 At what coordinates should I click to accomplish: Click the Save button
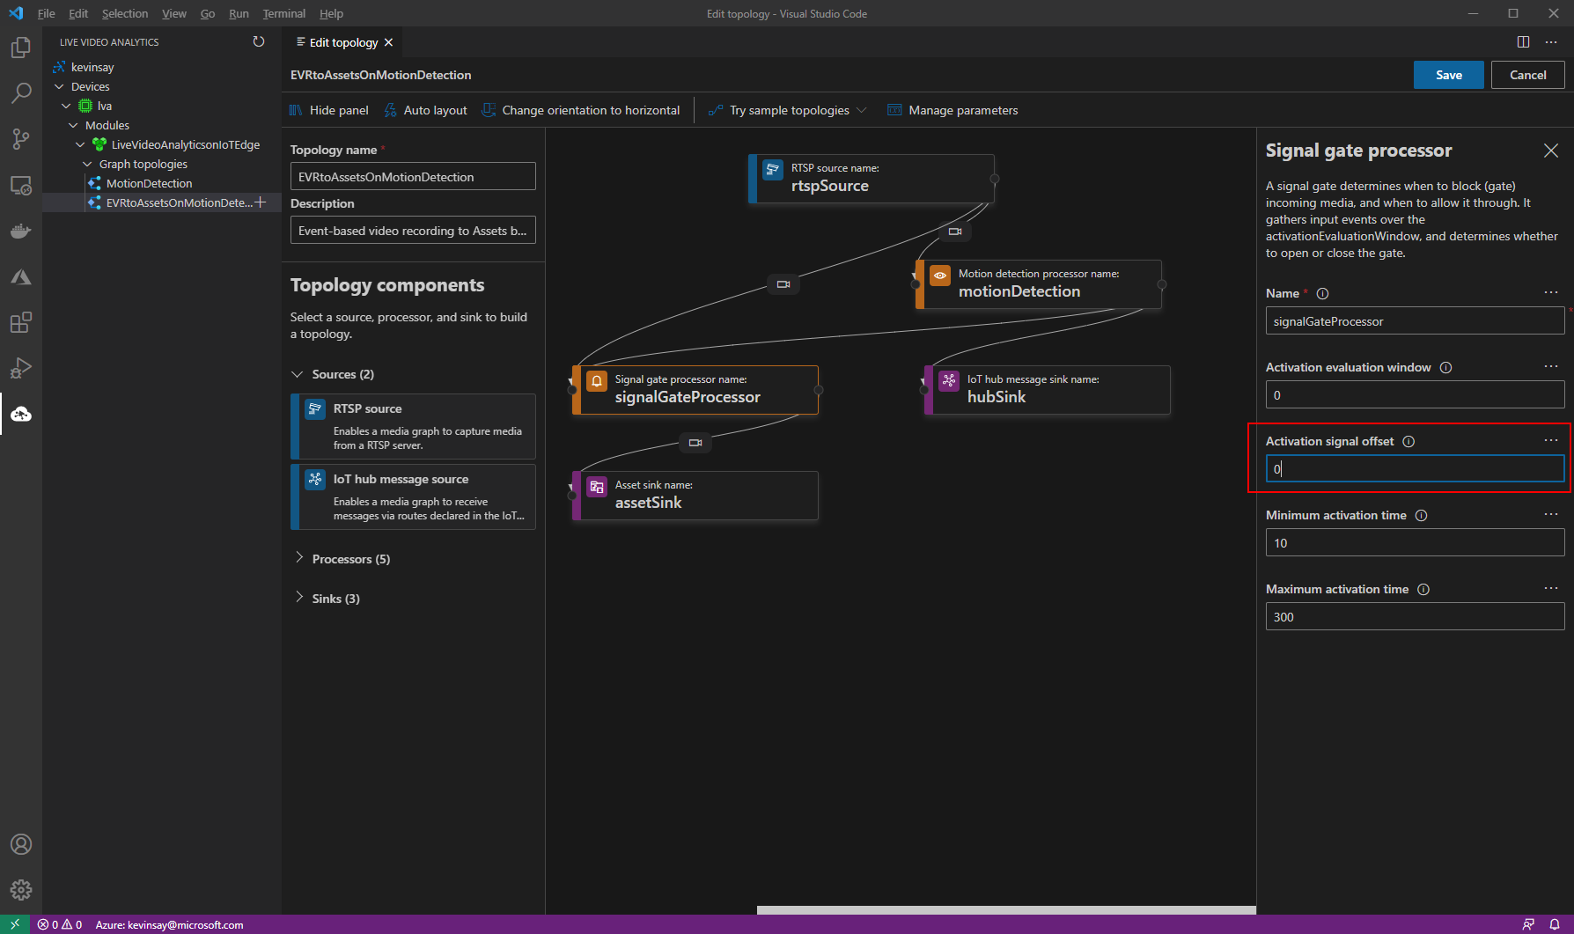(1448, 75)
